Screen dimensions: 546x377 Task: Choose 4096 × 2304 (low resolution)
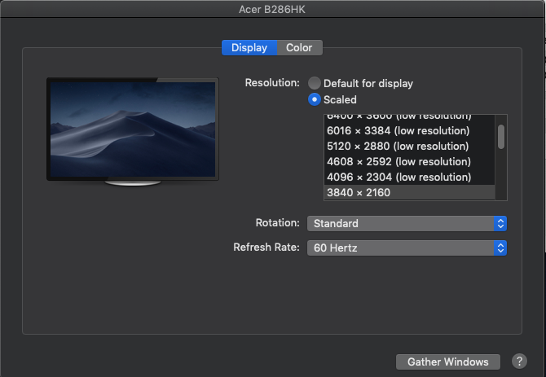409,177
